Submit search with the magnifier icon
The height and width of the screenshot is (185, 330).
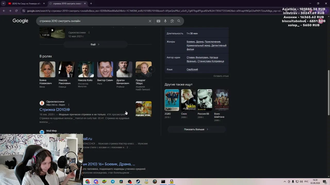pyautogui.click(x=179, y=21)
